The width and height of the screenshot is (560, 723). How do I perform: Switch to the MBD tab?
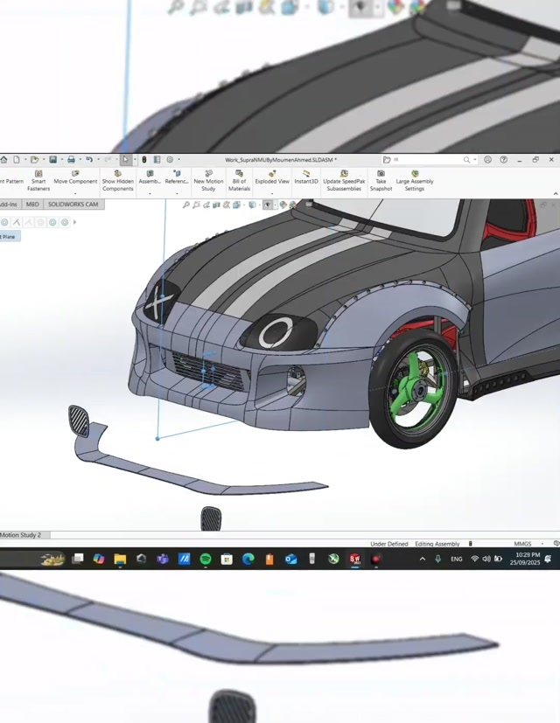[x=32, y=205]
